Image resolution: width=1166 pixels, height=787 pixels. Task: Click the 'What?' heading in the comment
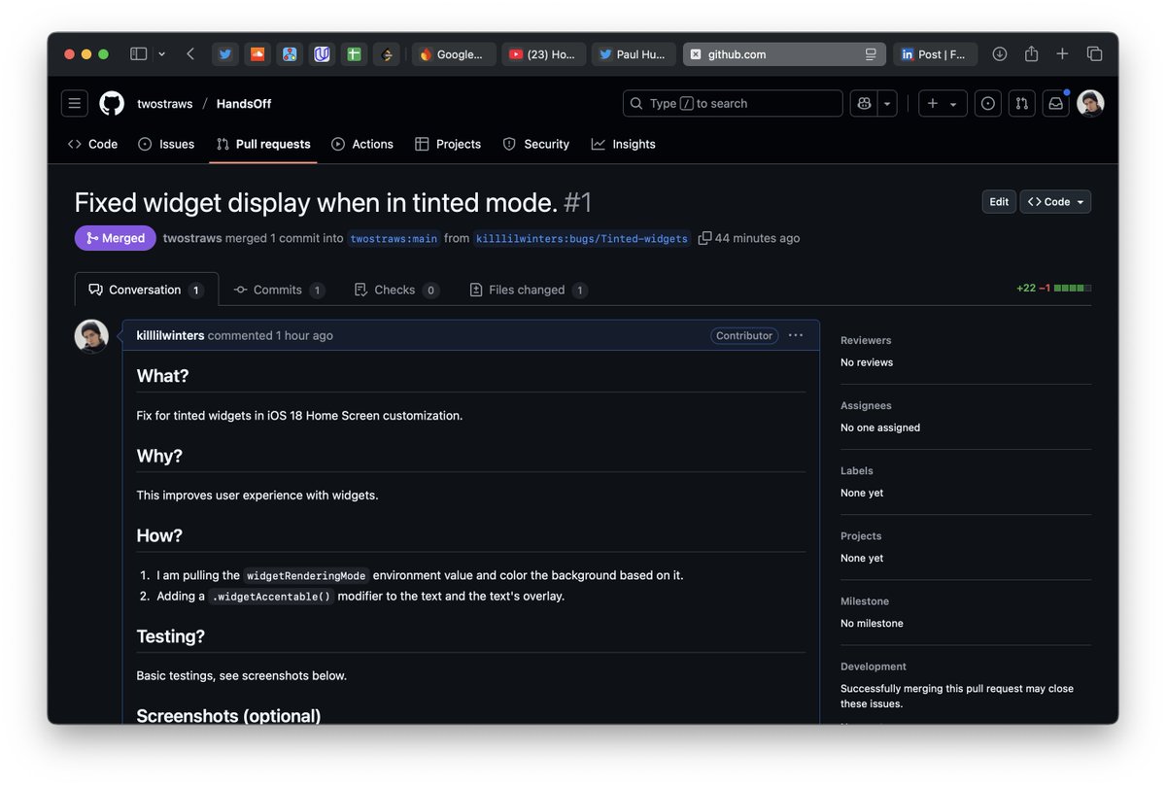pos(163,376)
